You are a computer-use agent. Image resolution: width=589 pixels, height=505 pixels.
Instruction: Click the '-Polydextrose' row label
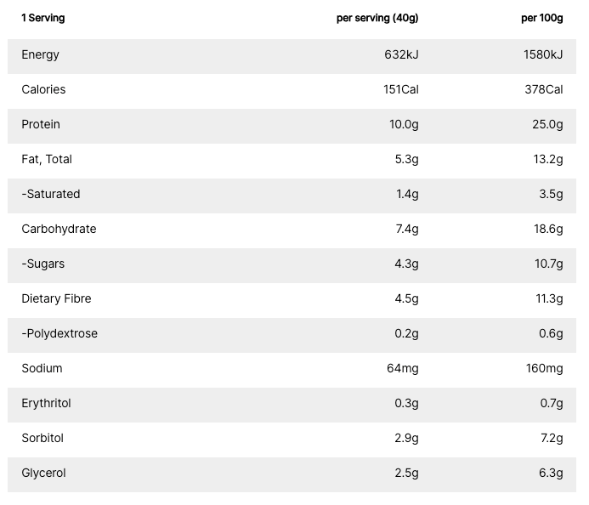coord(59,333)
